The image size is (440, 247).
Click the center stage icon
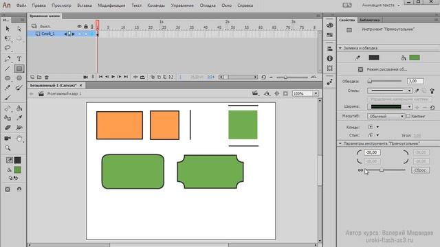tap(276, 93)
